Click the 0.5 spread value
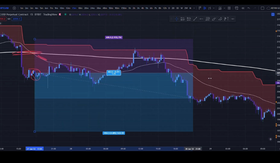The image size is (280, 163). pos(9,19)
